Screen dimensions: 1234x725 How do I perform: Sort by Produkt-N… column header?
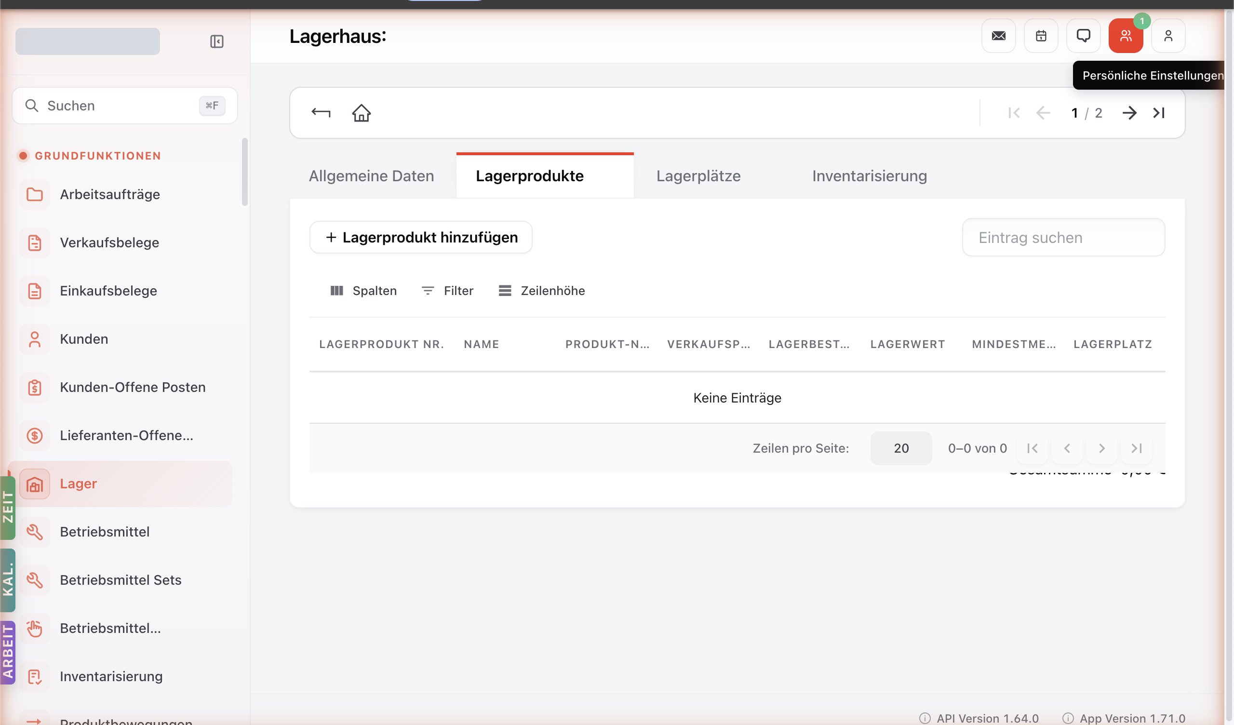(607, 344)
